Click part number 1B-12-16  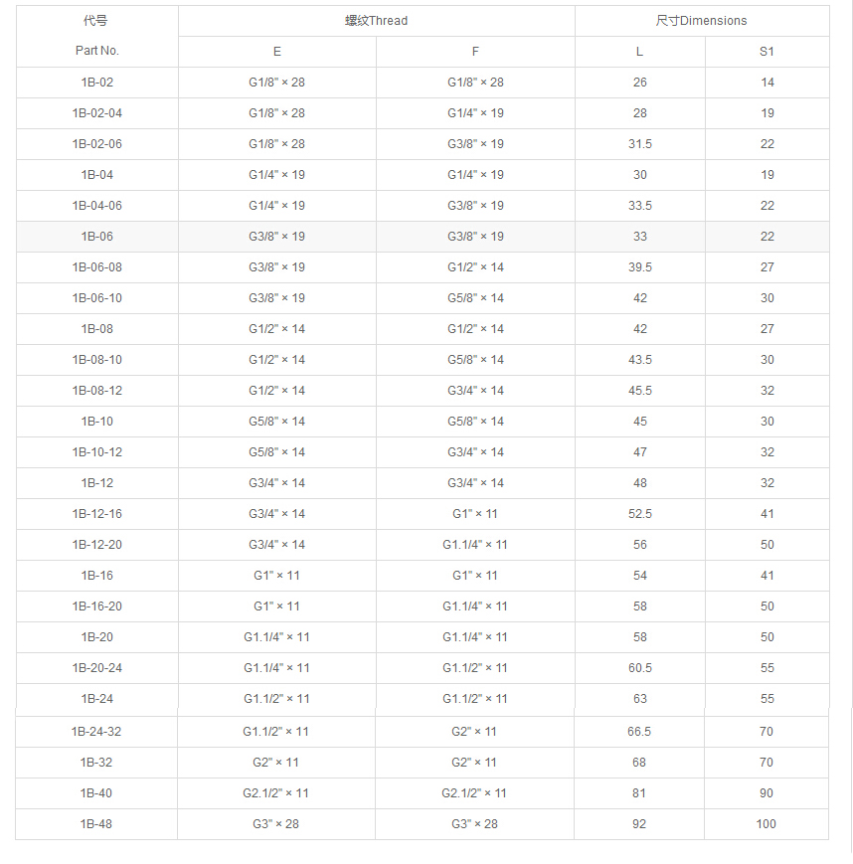tap(97, 514)
